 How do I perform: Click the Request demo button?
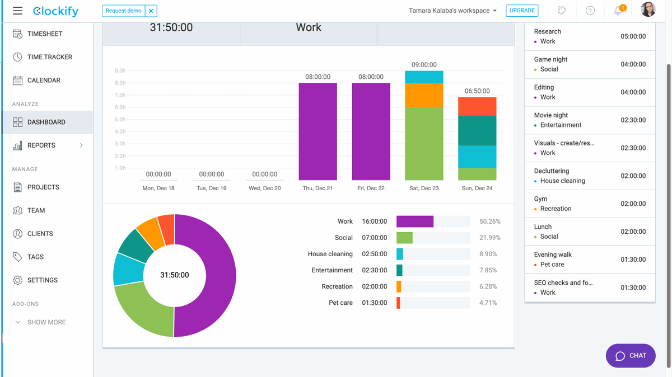(x=124, y=11)
